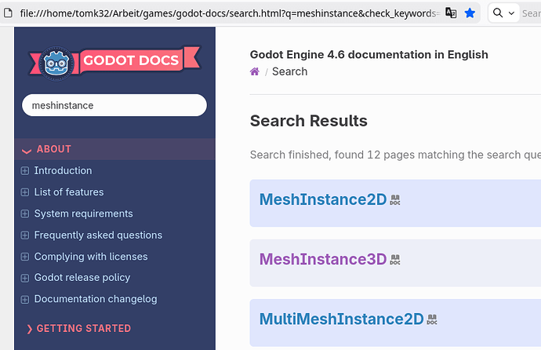
Task: Click the Godot Docs logo banner
Action: [114, 63]
